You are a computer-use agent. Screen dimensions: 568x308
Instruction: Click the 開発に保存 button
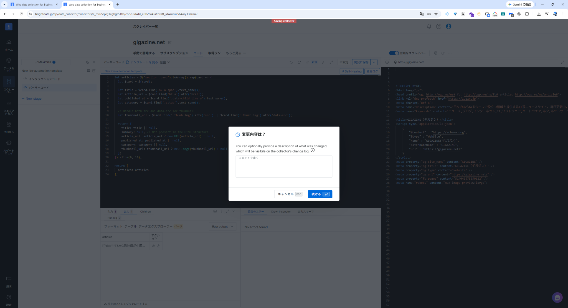click(x=361, y=62)
